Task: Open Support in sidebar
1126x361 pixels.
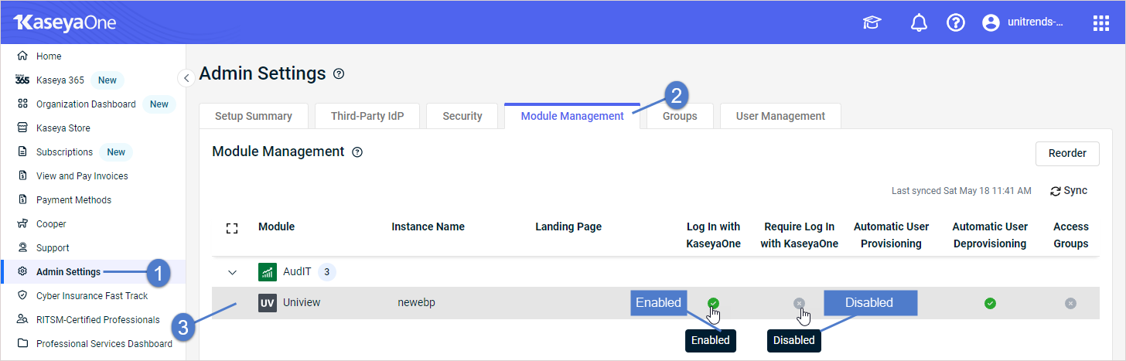Action: coord(53,247)
